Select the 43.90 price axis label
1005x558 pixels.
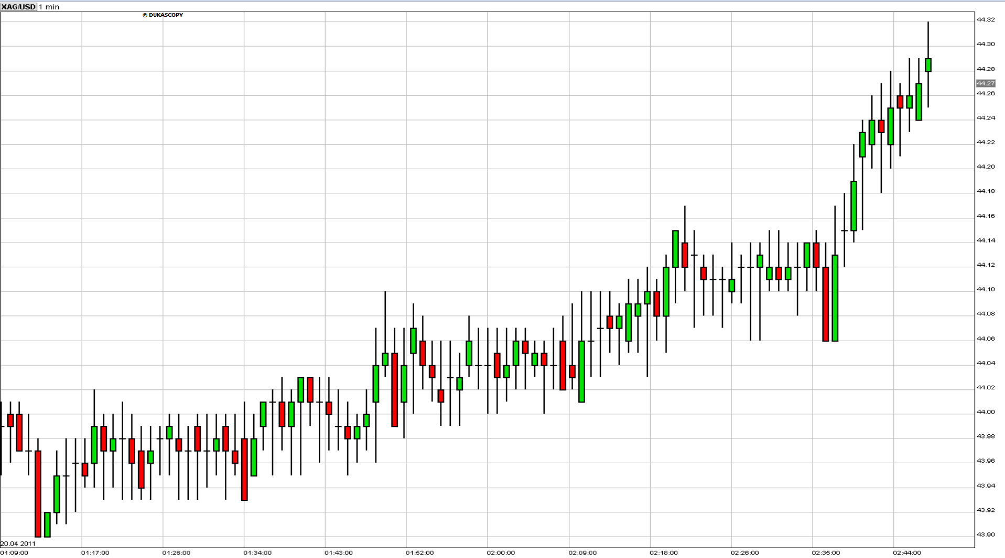985,534
